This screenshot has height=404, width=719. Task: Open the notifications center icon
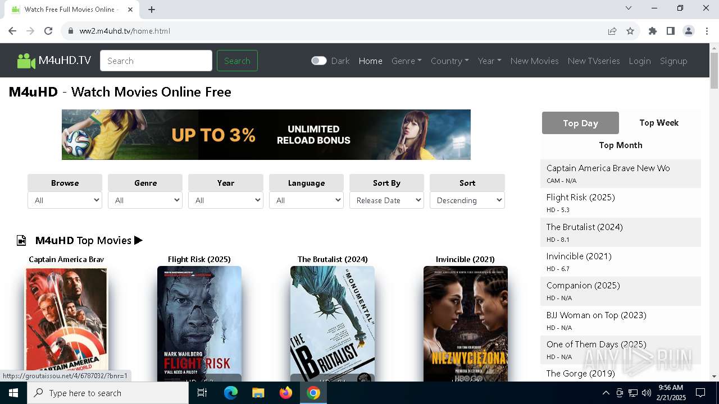click(700, 393)
